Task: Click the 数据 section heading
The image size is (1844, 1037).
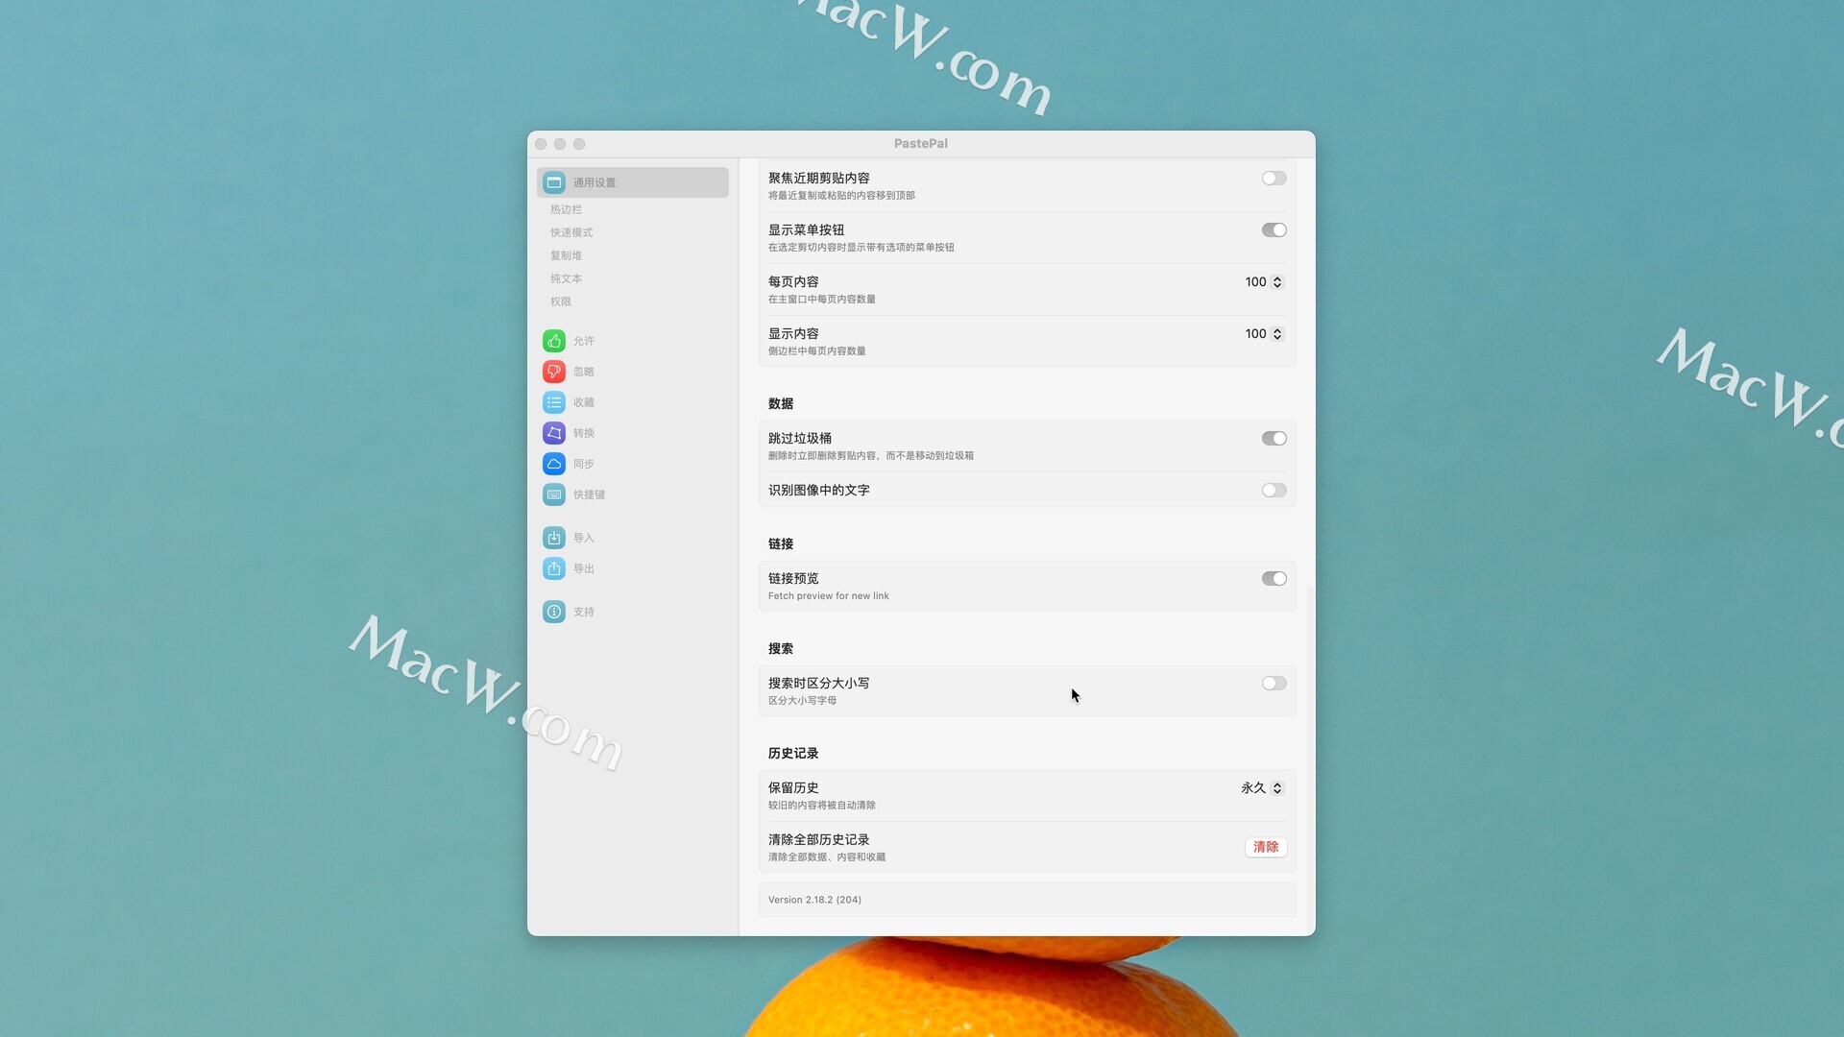Action: (x=781, y=404)
